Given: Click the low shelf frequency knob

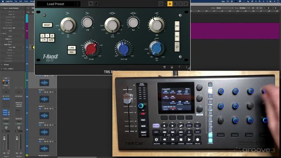Looking at the screenshot, I should click(68, 25).
